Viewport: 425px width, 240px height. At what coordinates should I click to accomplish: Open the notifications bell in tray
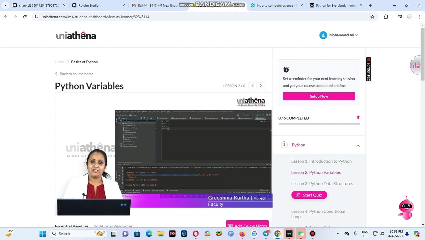[x=407, y=234]
